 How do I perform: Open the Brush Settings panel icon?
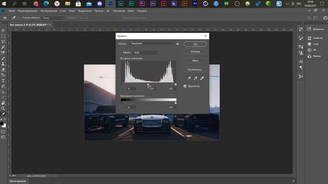pos(301,38)
